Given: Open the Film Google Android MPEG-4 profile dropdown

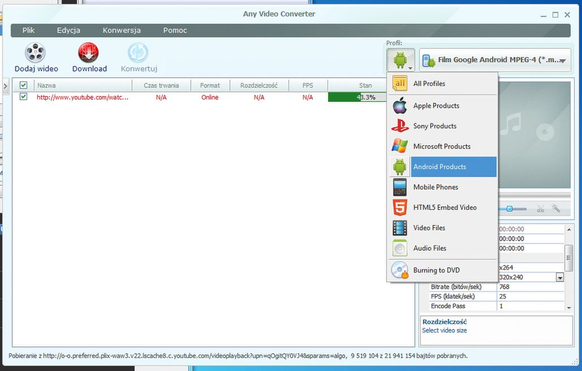Looking at the screenshot, I should [495, 60].
